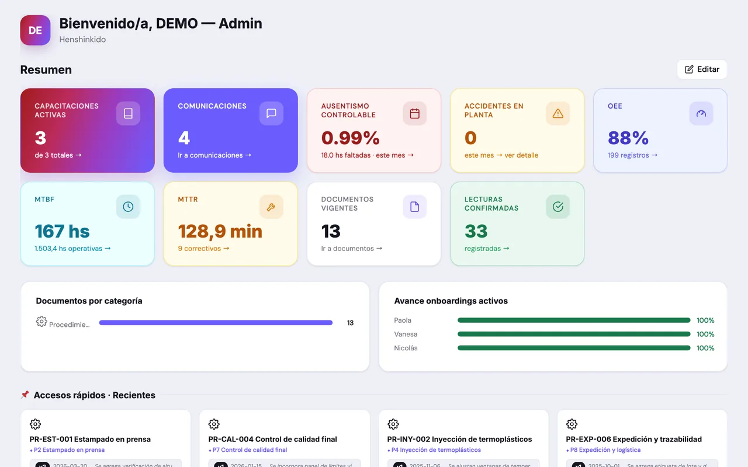Click the DE avatar logo
This screenshot has width=748, height=467.
click(x=35, y=30)
